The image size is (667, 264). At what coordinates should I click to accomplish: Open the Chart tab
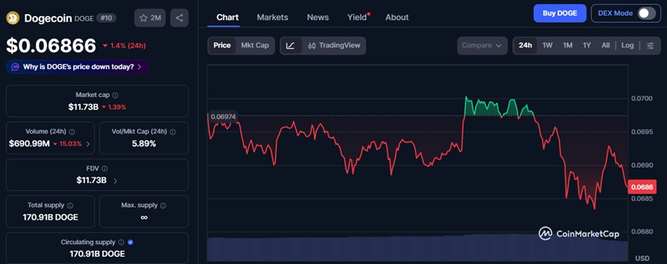(x=227, y=18)
